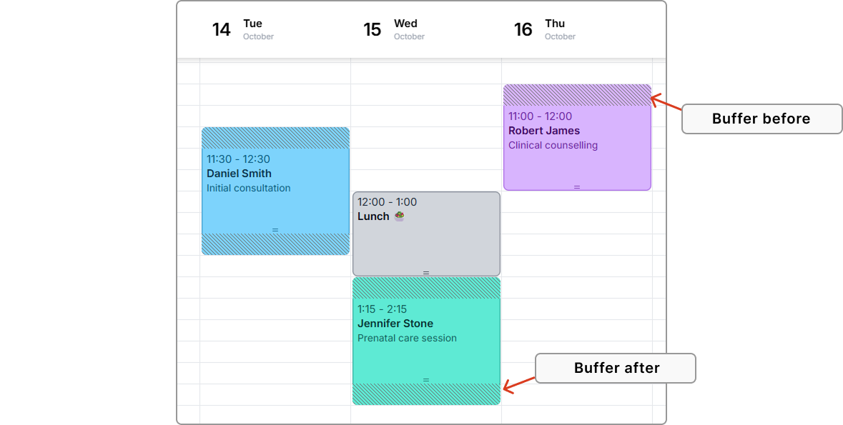Select the Thursday 16 October day header
This screenshot has height=425, width=843.
[x=545, y=29]
